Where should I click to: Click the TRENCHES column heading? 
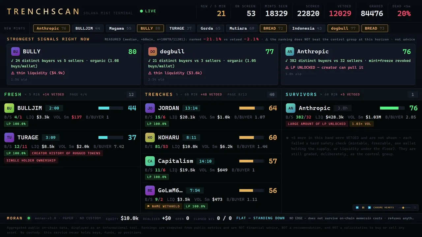point(159,94)
